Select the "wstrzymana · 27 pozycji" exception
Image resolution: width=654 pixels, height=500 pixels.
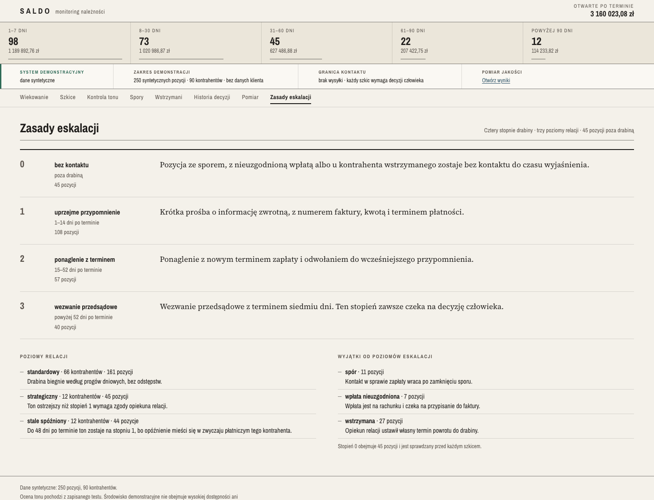486,426
